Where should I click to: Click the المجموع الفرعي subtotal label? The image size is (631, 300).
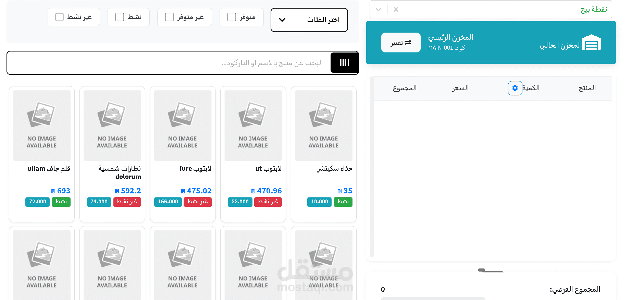coord(575,289)
